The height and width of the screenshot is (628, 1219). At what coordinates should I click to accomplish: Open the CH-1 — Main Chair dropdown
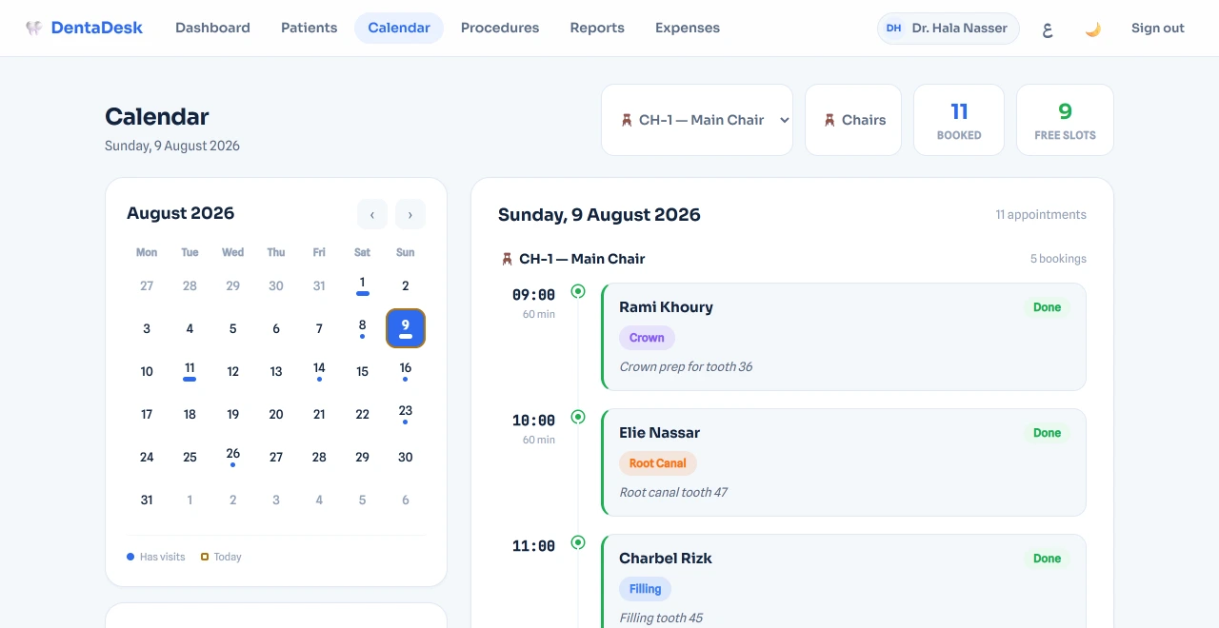point(697,120)
